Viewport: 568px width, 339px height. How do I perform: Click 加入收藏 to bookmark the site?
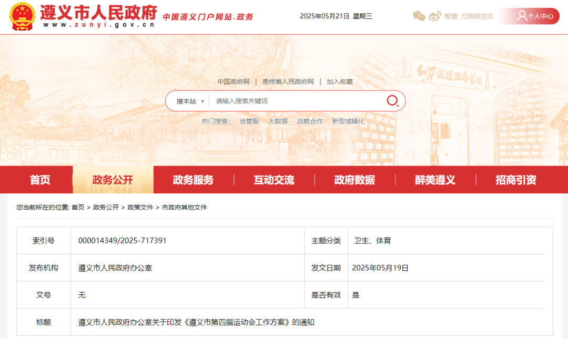[339, 81]
